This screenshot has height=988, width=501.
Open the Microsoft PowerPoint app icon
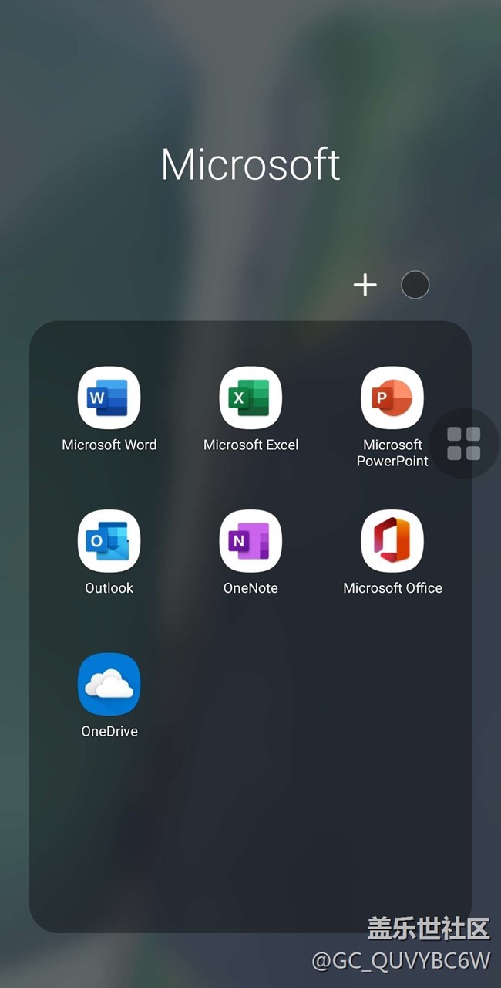tap(392, 398)
